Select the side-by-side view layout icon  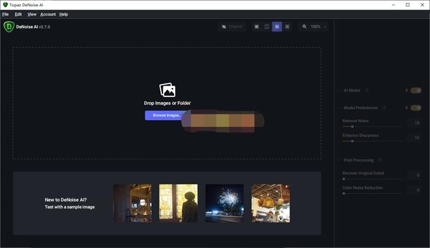pyautogui.click(x=277, y=26)
